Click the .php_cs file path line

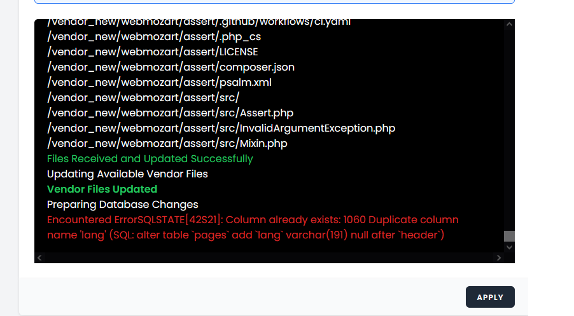click(x=154, y=37)
